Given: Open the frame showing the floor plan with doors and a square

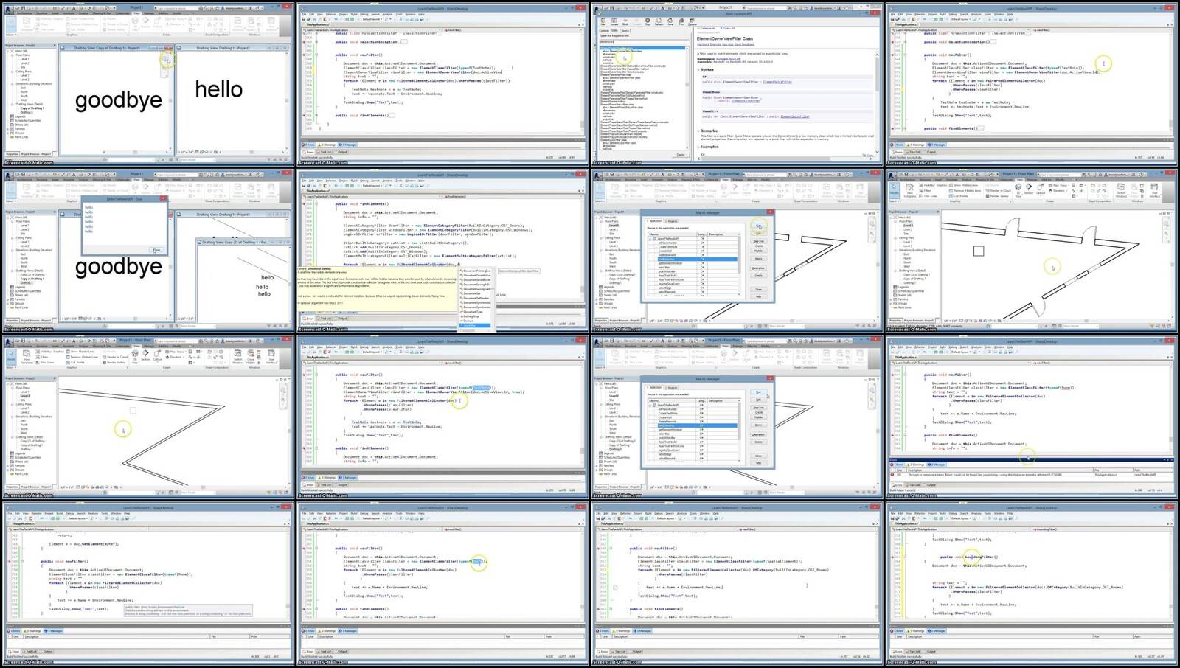Looking at the screenshot, I should pyautogui.click(x=1032, y=250).
